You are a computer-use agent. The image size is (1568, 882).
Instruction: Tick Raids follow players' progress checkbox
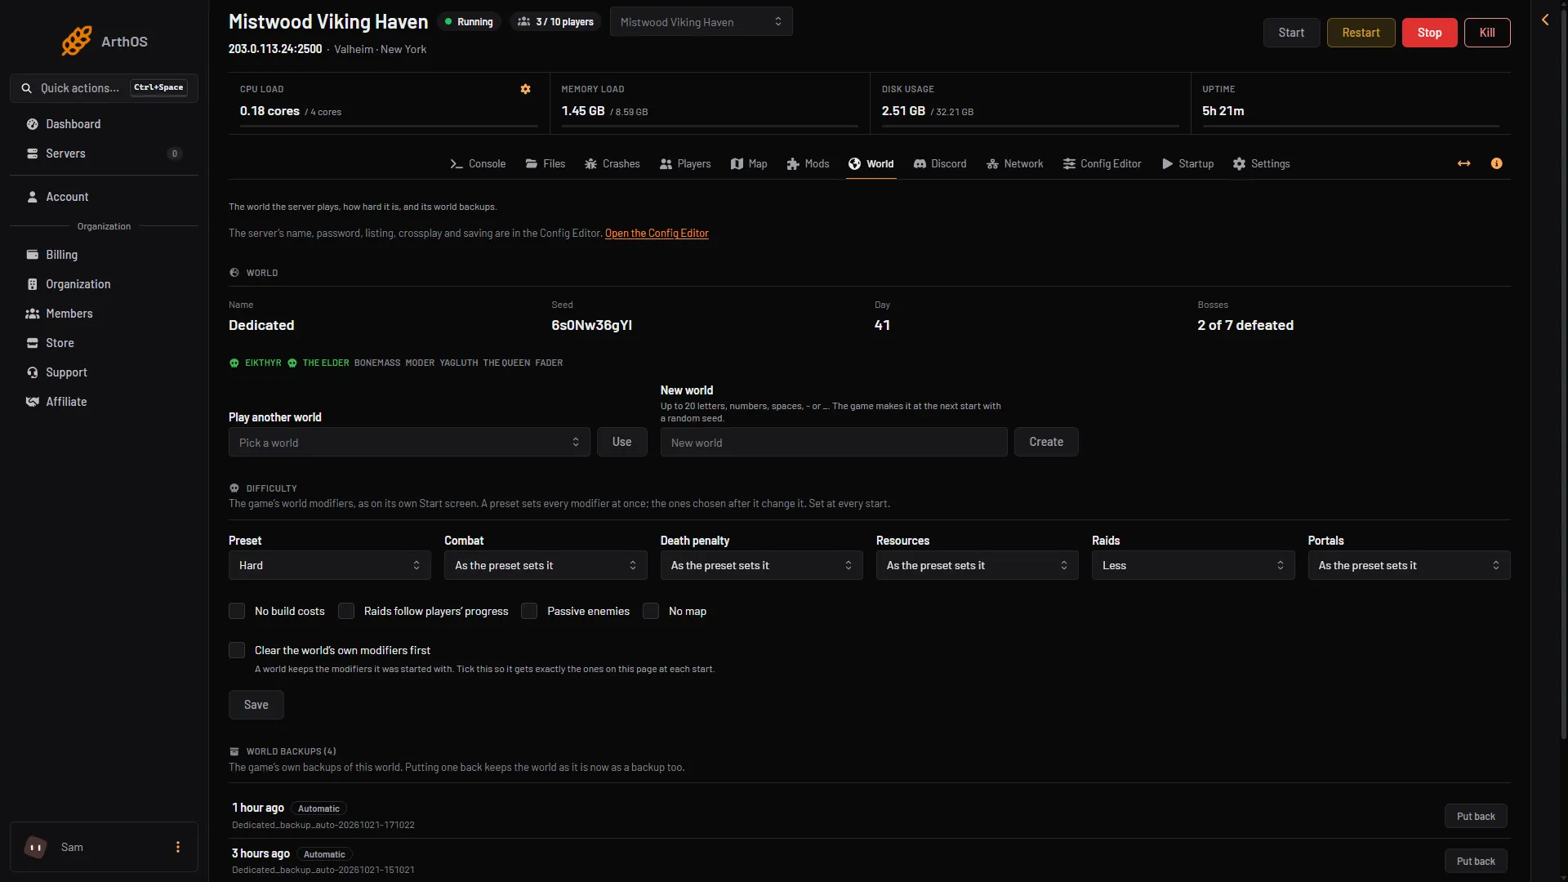click(346, 611)
